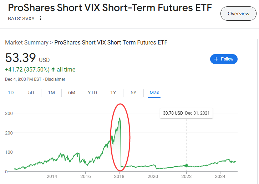
Task: Show the 5Y chart range
Action: point(133,93)
